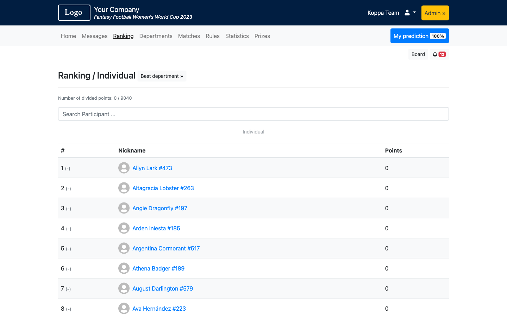Navigate to Departments page

[x=156, y=36]
